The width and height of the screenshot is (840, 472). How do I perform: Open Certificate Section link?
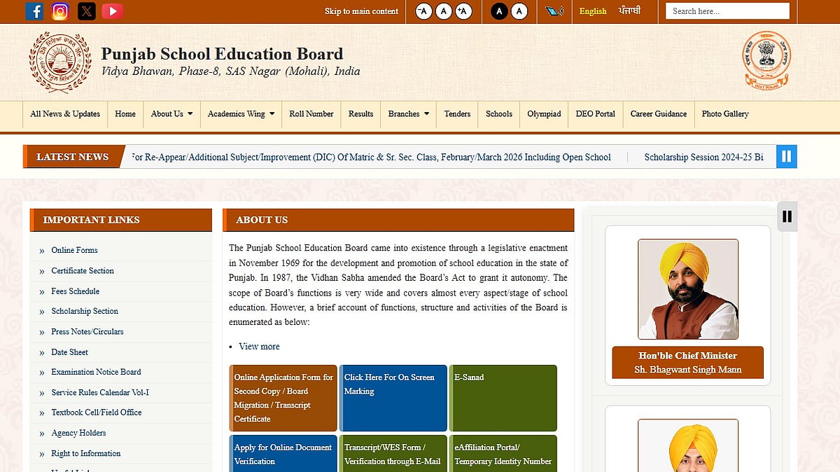click(83, 270)
